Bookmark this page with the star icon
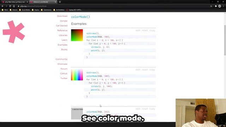The height and width of the screenshot is (127, 226). tap(211, 6)
